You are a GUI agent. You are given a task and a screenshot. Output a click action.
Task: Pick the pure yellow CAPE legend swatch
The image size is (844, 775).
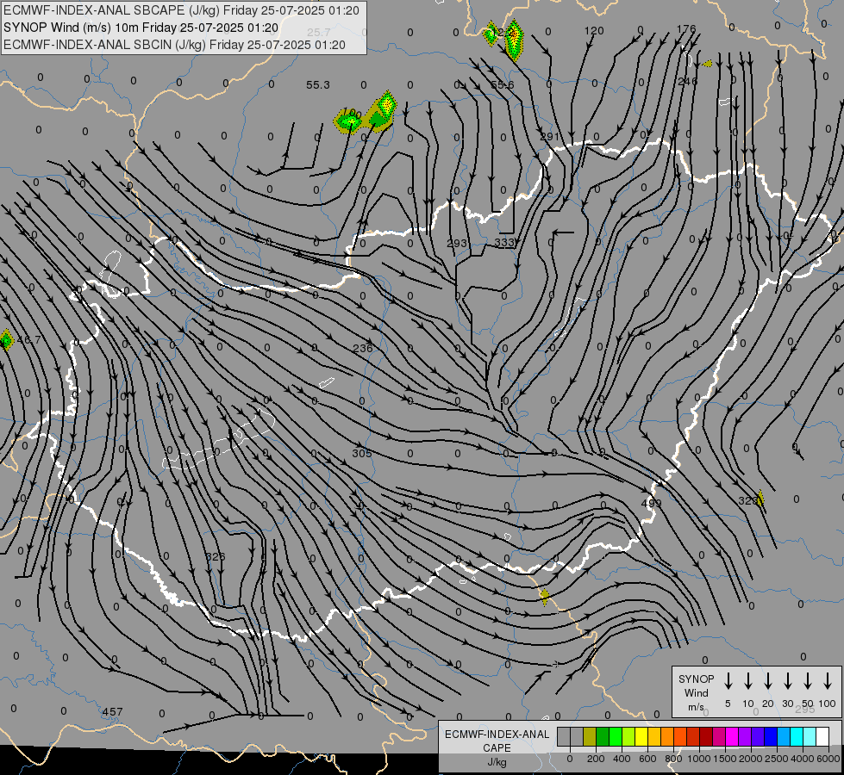click(641, 736)
